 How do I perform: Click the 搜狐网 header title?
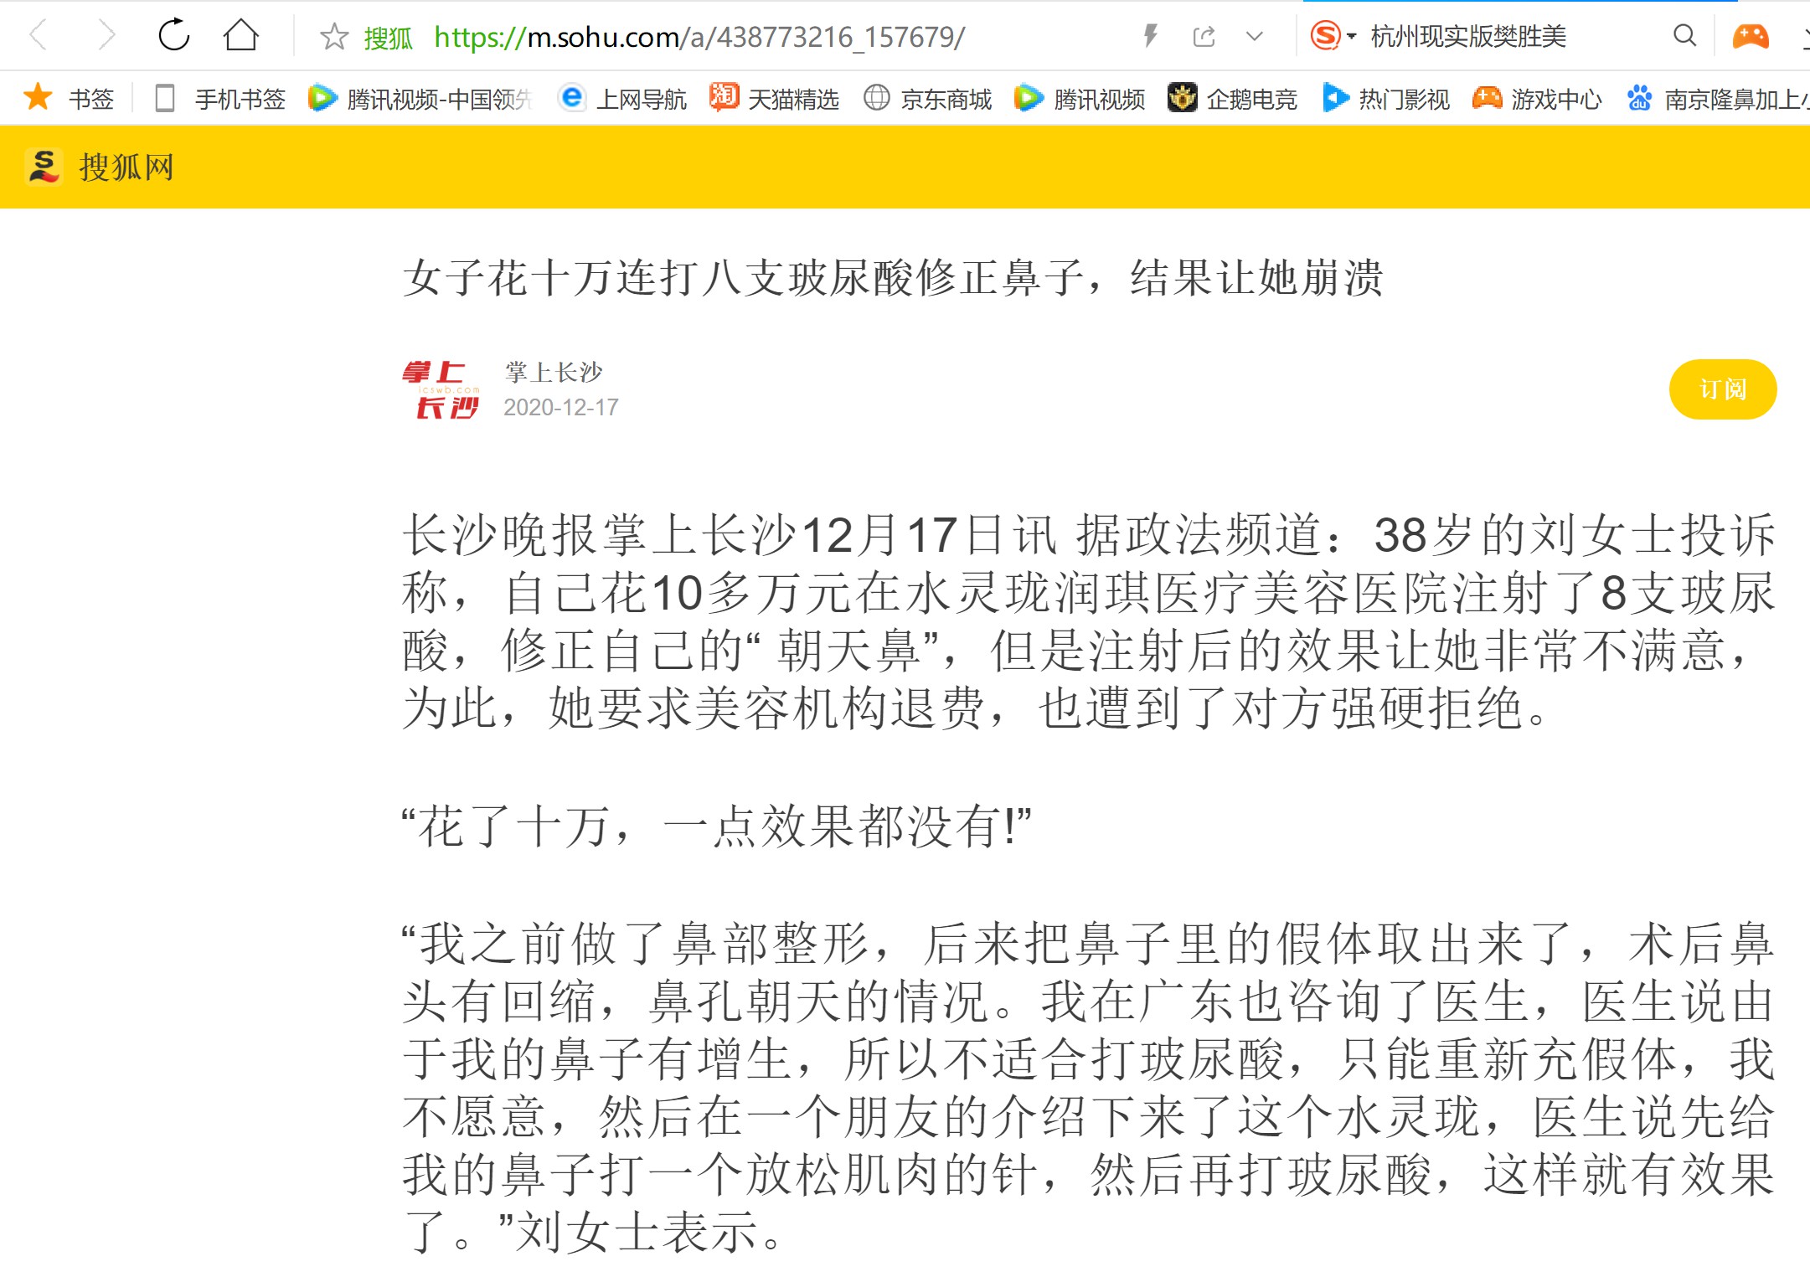click(126, 167)
